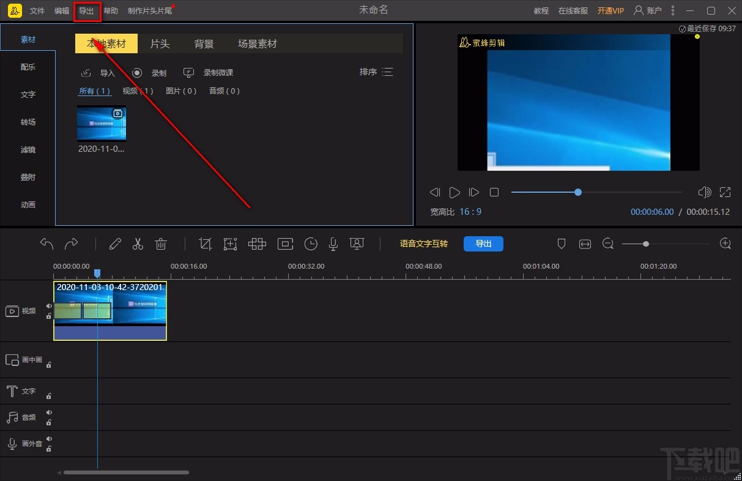
Task: Open the three-dot more options menu
Action: (673, 10)
